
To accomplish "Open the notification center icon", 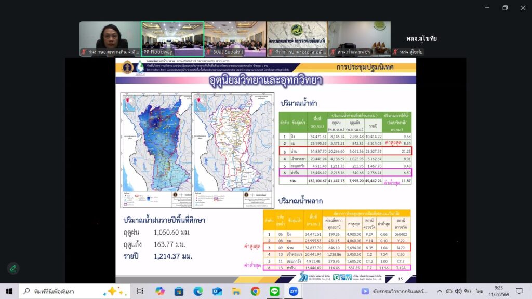I will click(519, 291).
